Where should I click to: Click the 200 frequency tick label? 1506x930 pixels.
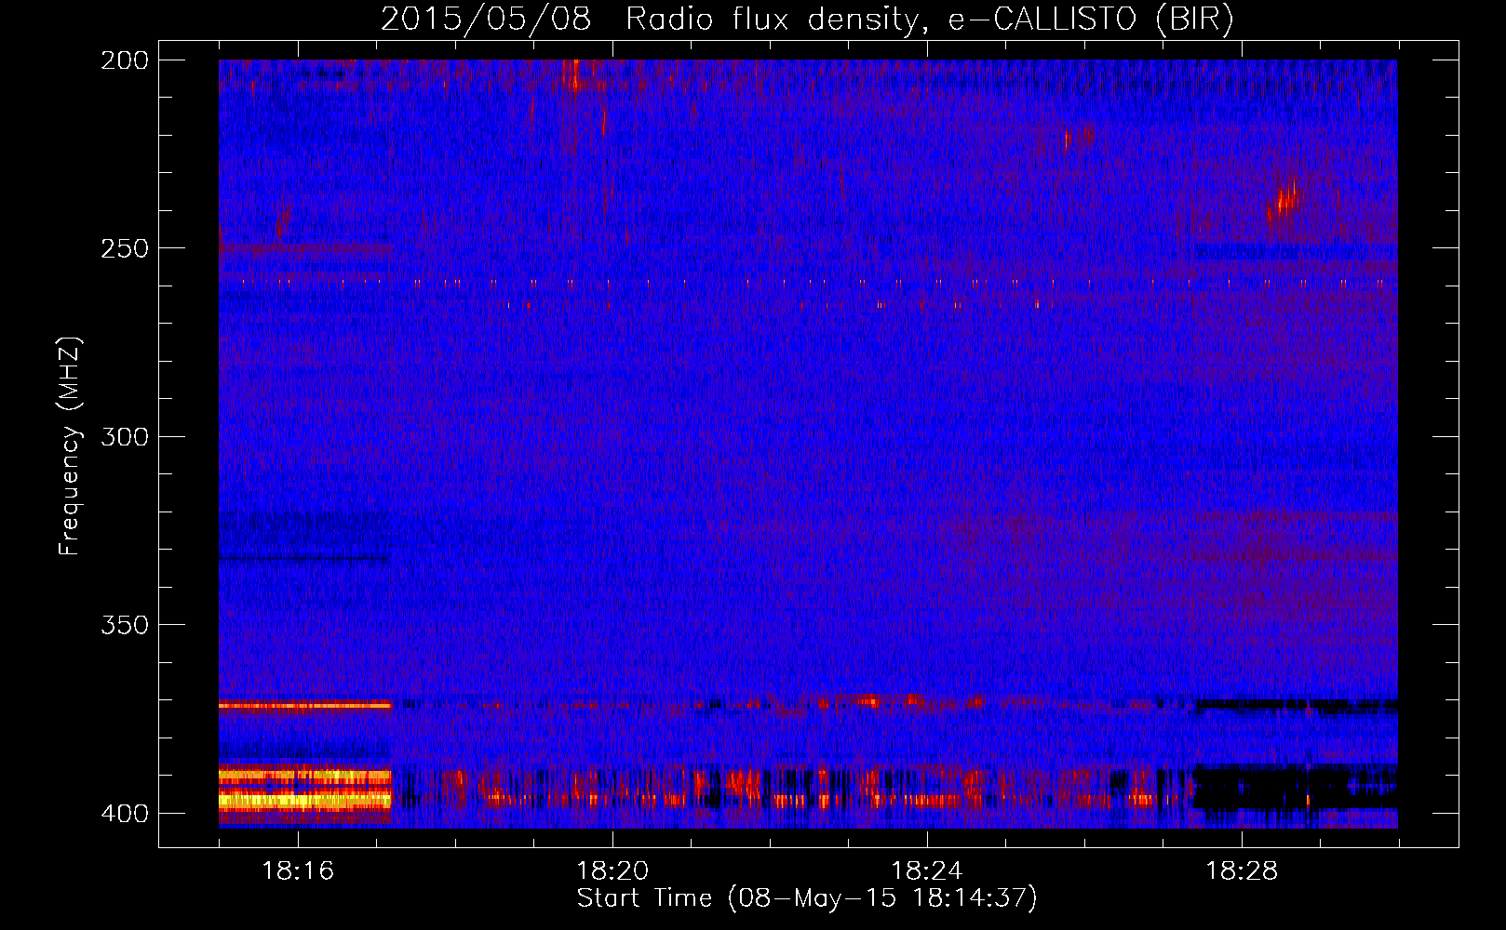(x=125, y=60)
